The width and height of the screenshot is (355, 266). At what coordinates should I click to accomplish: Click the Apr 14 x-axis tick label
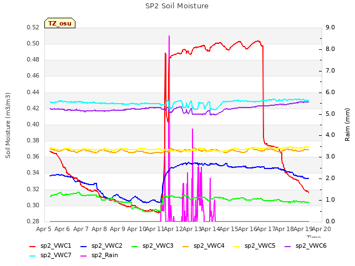point(210,229)
